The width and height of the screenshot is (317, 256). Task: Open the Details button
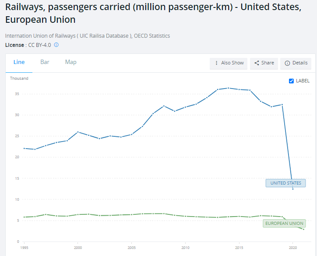point(296,63)
